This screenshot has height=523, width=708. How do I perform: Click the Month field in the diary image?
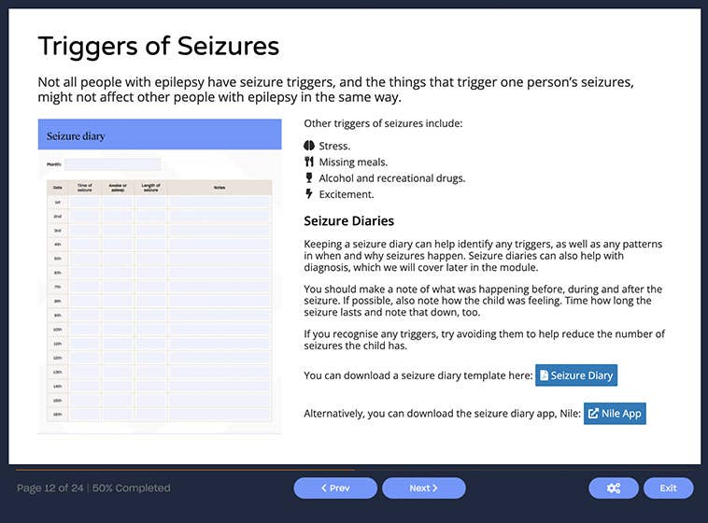pos(112,164)
